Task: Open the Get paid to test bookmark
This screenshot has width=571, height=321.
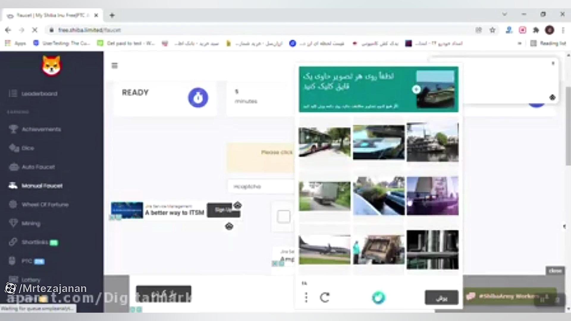Action: coord(126,43)
